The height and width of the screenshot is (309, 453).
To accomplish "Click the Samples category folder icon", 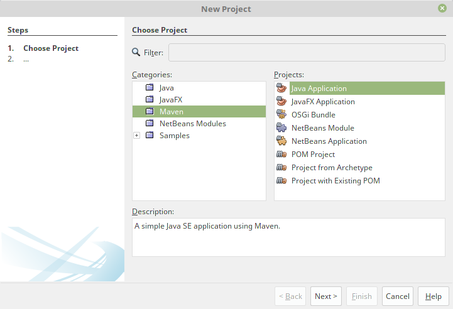I will click(150, 135).
